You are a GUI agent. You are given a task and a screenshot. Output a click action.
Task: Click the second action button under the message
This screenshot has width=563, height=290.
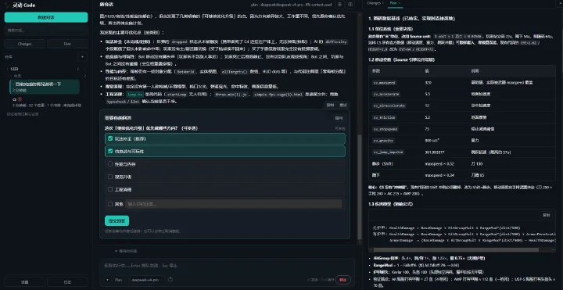[343, 106]
